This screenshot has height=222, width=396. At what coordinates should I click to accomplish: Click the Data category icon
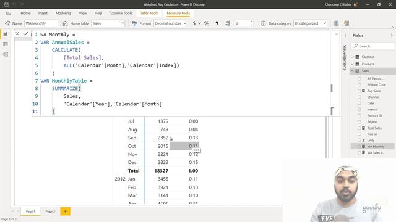click(x=264, y=23)
